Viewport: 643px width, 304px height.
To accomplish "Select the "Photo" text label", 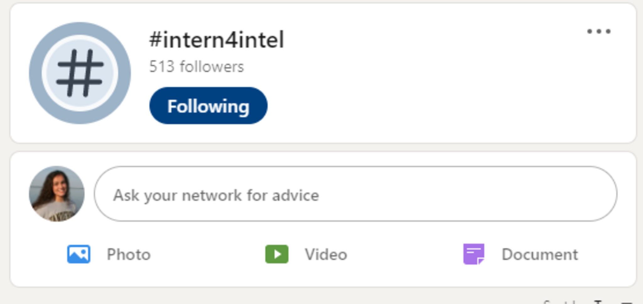I will pos(129,254).
